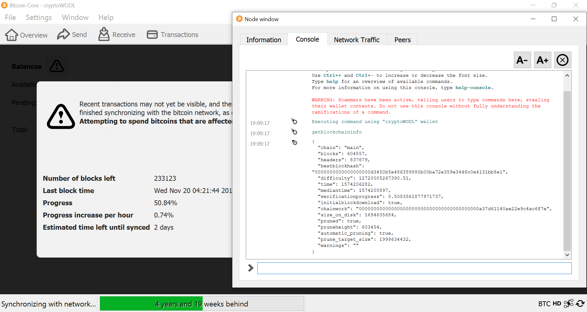This screenshot has height=312, width=587.
Task: Click the 'Progress increase per hour' value 0.74%
Action: point(164,215)
